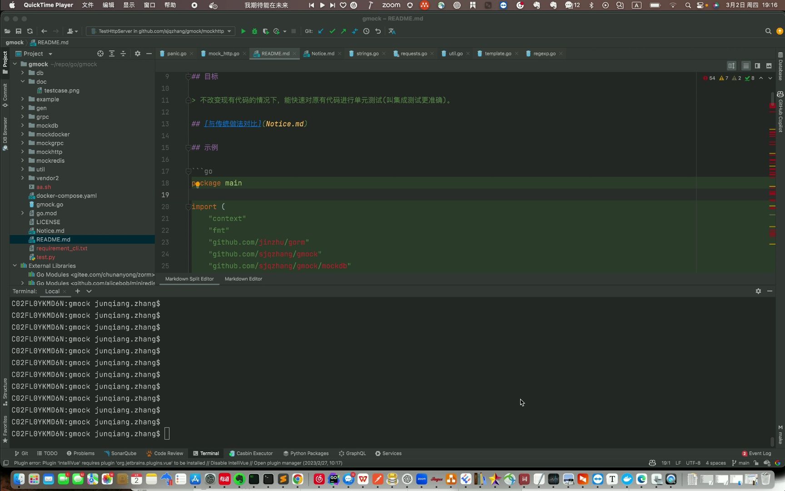Open the Commit tool window
Image resolution: width=785 pixels, height=491 pixels.
tap(5, 95)
